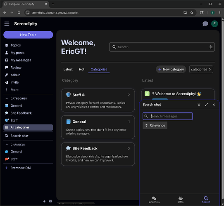Viewport: 224px width, 206px height.
Task: Switch to Channels tab in chat drawer
Action: [x=154, y=199]
